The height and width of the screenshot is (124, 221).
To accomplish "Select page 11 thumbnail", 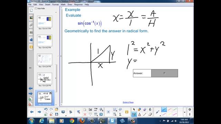I will [45, 41].
